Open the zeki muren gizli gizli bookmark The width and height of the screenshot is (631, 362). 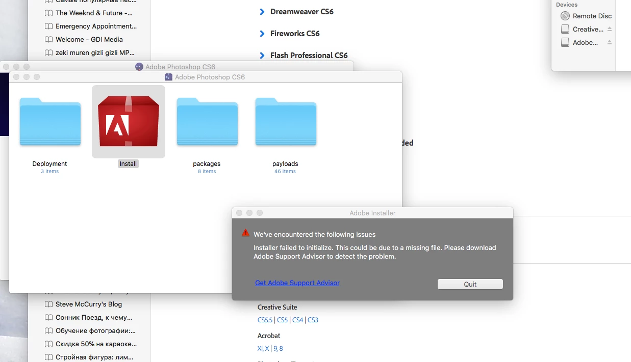pyautogui.click(x=95, y=52)
